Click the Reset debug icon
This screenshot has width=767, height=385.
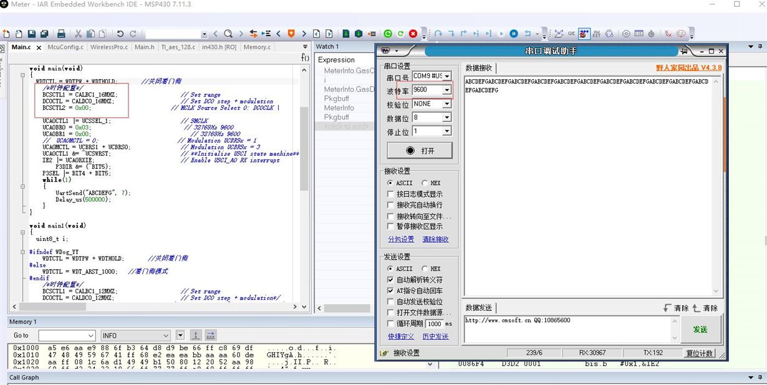[528, 34]
